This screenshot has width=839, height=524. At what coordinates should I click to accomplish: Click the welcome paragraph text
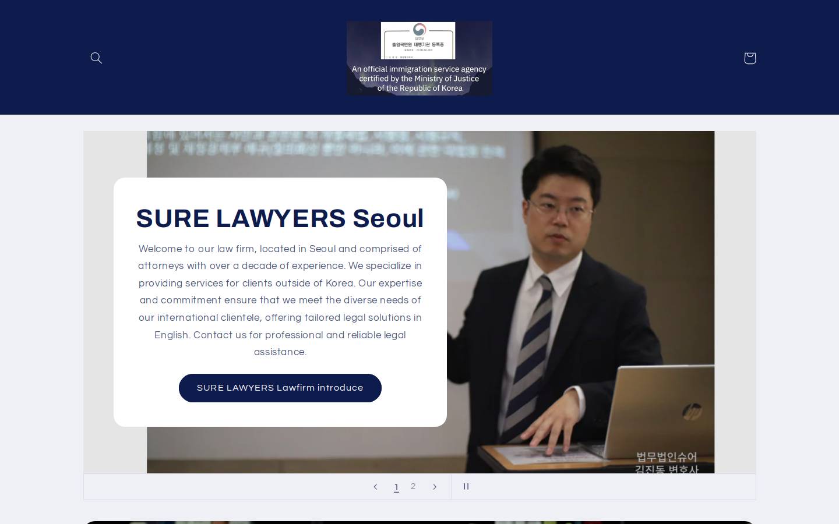[280, 300]
